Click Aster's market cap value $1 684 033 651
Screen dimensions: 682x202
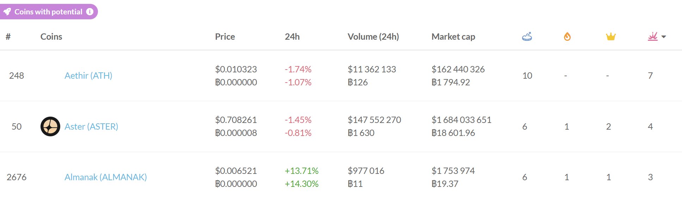(x=461, y=120)
